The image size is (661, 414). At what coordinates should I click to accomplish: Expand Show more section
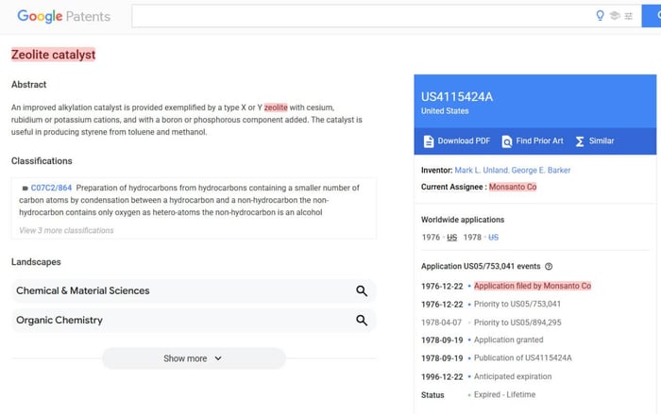tap(193, 358)
